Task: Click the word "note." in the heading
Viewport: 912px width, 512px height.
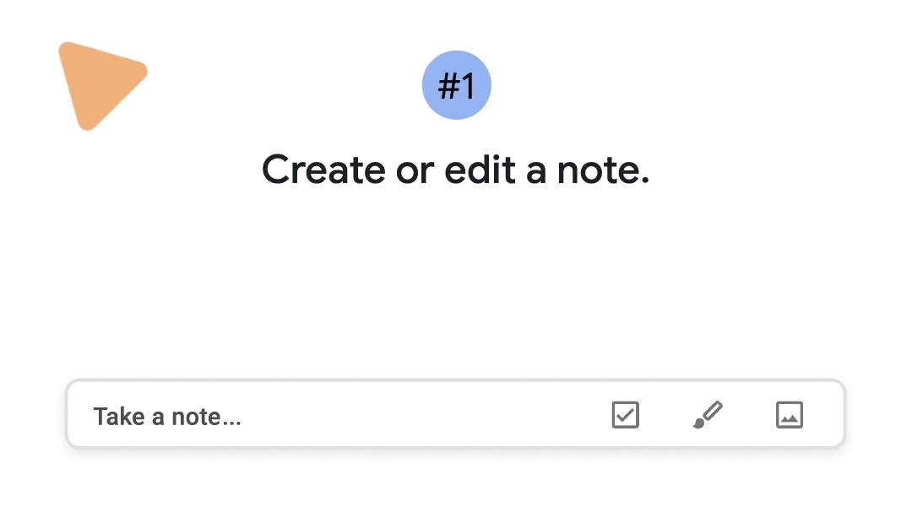Action: tap(603, 170)
